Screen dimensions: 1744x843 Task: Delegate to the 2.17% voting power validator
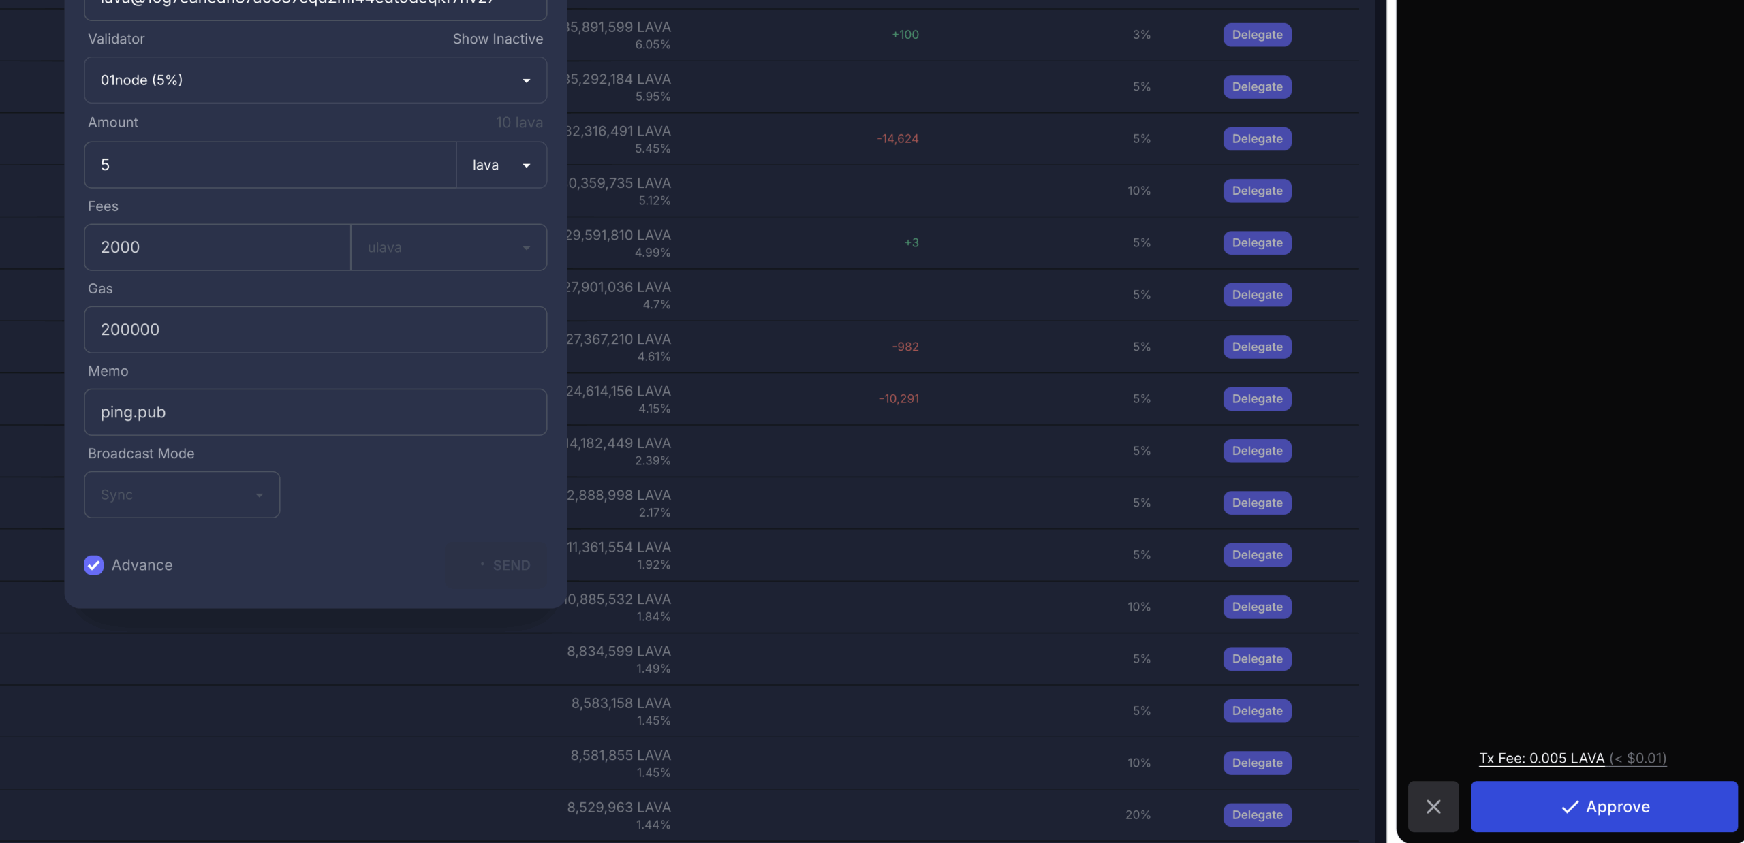[1257, 503]
